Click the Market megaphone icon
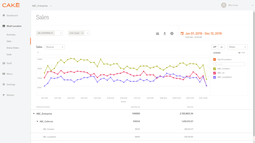The image size is (255, 143). [4, 95]
